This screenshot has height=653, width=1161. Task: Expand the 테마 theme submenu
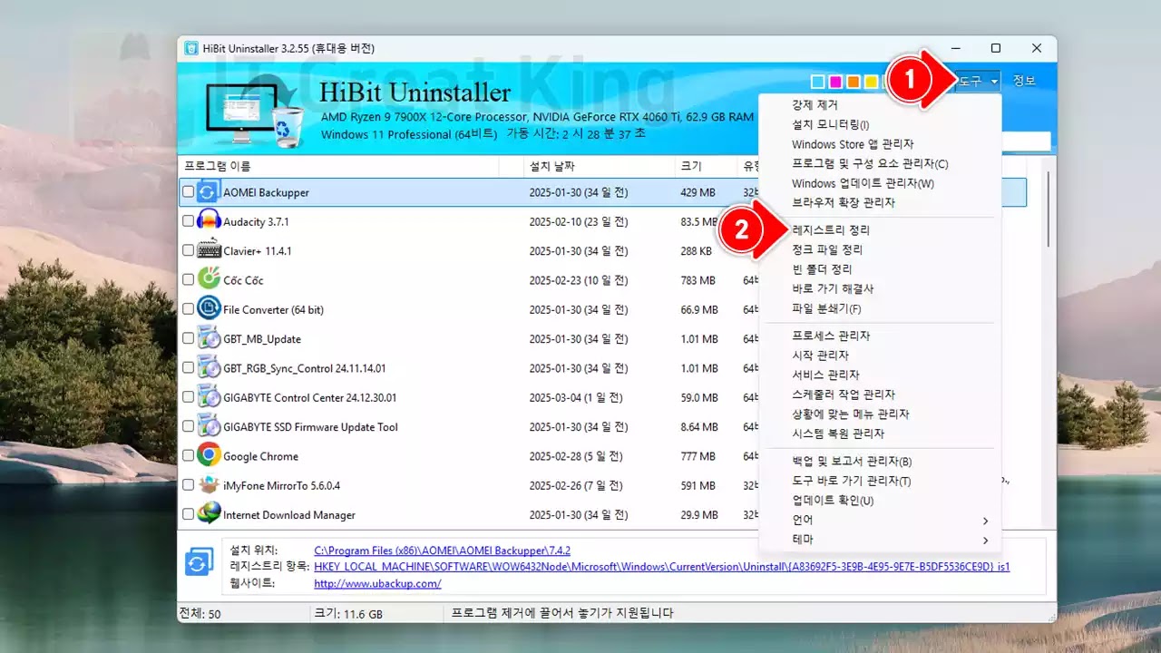(x=879, y=540)
